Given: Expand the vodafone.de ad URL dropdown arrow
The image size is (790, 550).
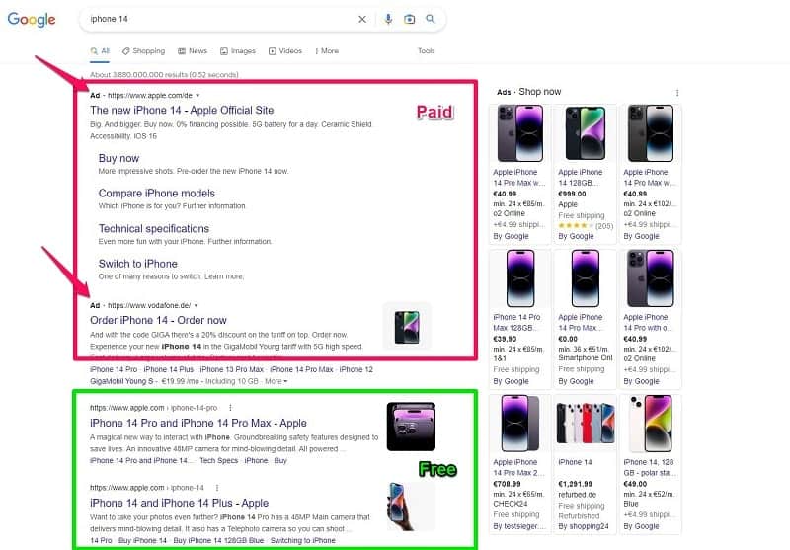Looking at the screenshot, I should click(x=196, y=305).
